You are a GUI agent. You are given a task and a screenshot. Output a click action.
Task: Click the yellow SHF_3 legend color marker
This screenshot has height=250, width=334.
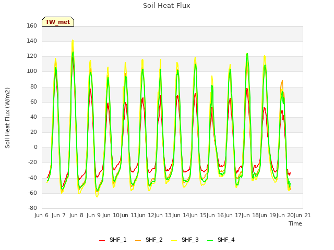click(x=174, y=240)
